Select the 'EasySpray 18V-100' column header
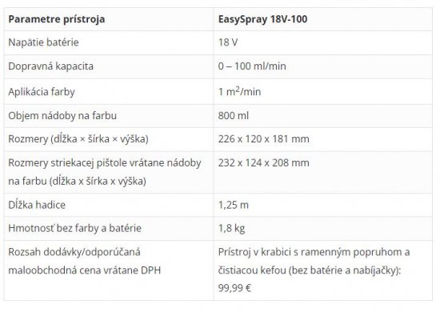The width and height of the screenshot is (440, 316). tap(262, 19)
